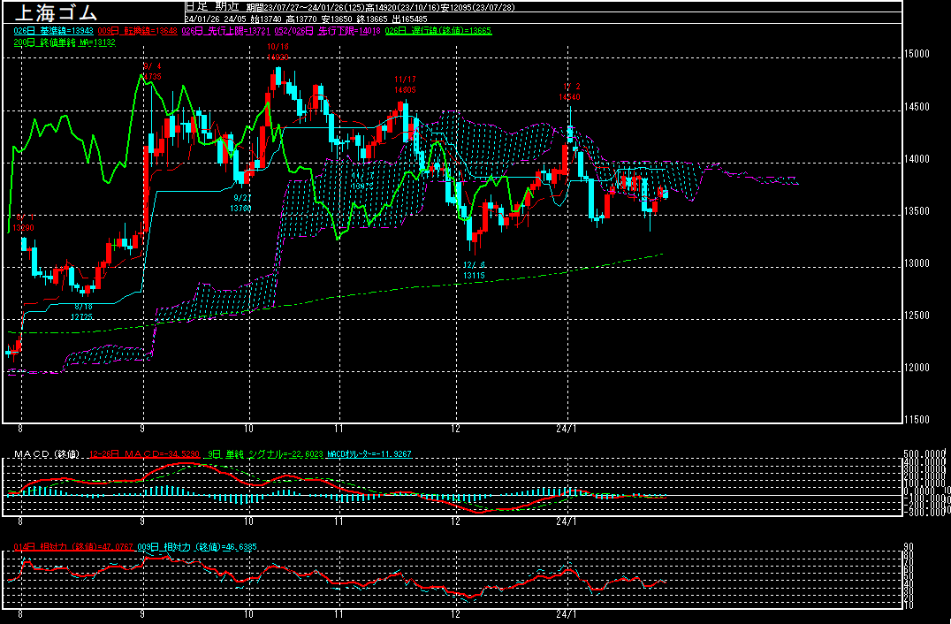Select the MACDオシレーター=-11.9267 legend entry

pos(369,453)
